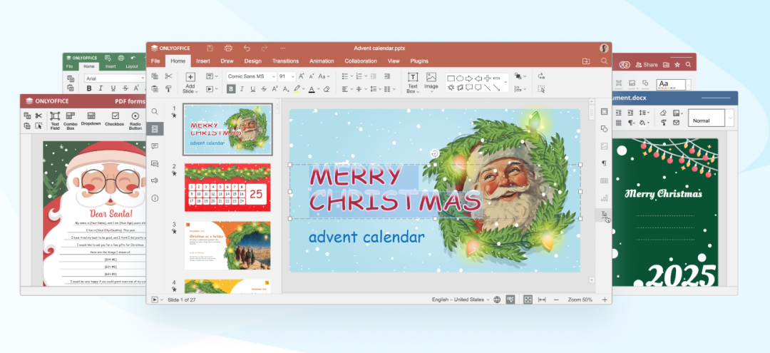The image size is (770, 353).
Task: Click the Set document language globe icon
Action: pyautogui.click(x=497, y=300)
